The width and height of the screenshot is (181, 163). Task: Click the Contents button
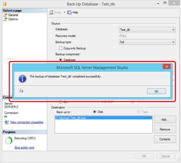point(165,139)
